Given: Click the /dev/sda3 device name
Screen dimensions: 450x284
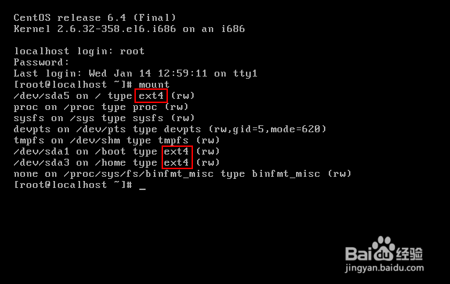Looking at the screenshot, I should pyautogui.click(x=42, y=162).
